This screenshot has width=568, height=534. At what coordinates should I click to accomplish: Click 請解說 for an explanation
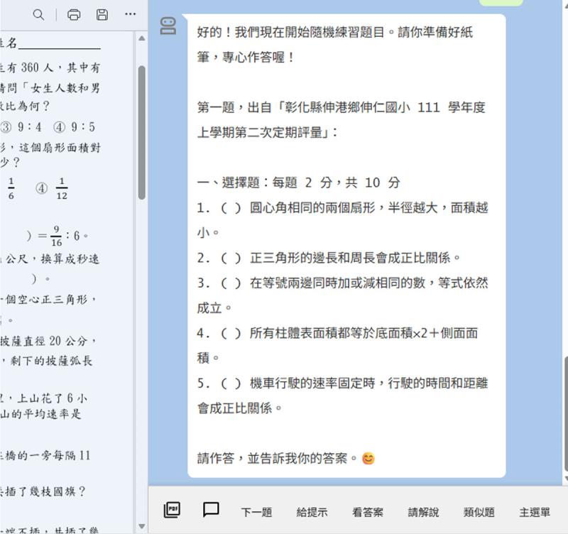coord(423,511)
